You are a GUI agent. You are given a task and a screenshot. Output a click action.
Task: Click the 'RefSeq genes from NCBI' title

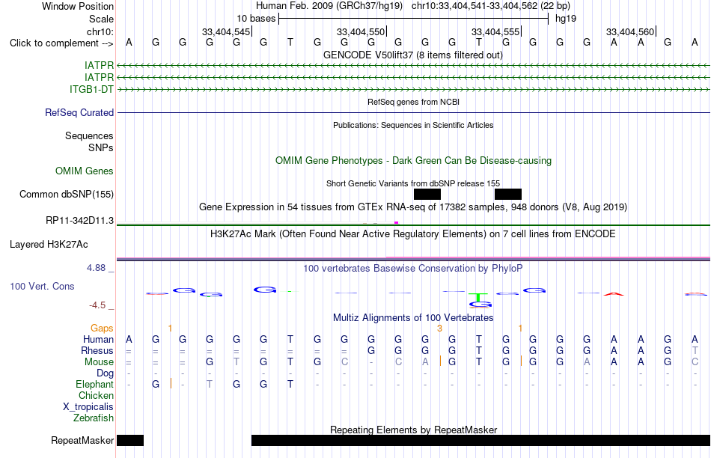414,102
